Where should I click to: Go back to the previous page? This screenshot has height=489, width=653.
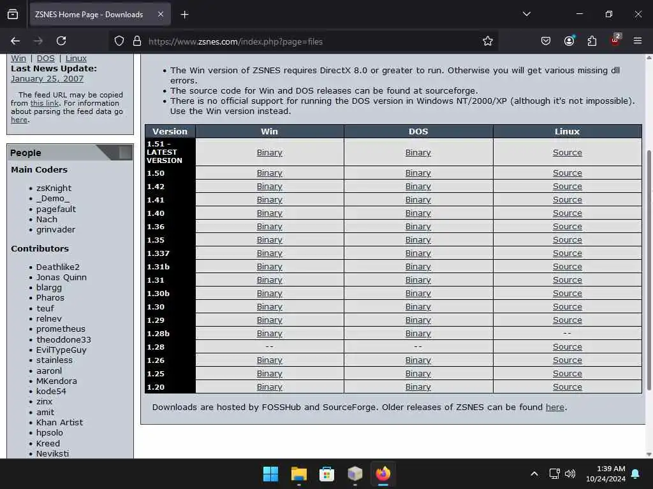pos(15,41)
